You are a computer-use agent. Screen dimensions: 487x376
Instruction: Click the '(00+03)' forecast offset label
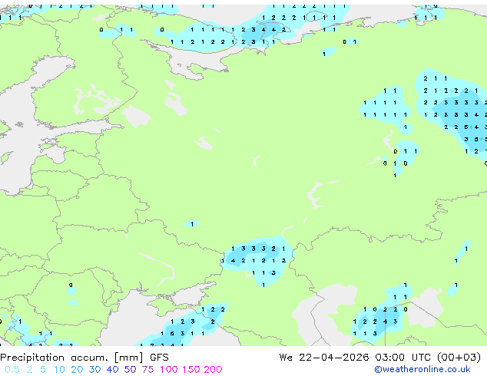point(459,358)
